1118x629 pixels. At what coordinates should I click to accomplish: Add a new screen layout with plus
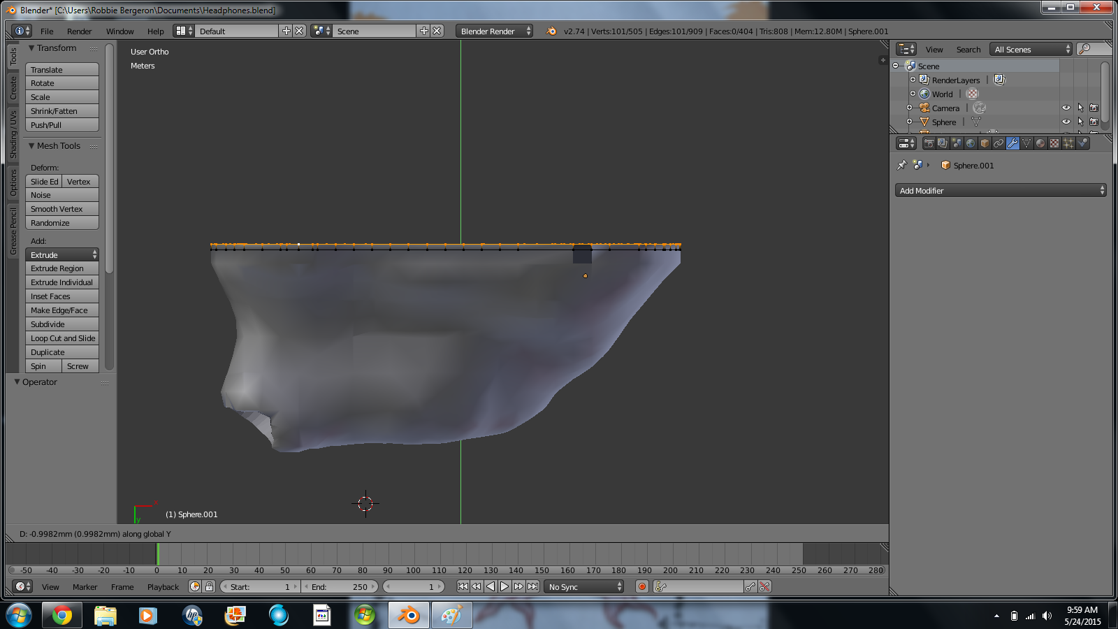point(286,31)
